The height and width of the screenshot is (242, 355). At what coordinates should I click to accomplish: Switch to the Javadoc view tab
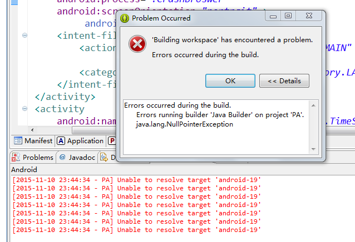77,157
